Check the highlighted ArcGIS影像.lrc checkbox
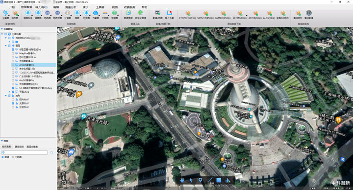 pos(13,65)
